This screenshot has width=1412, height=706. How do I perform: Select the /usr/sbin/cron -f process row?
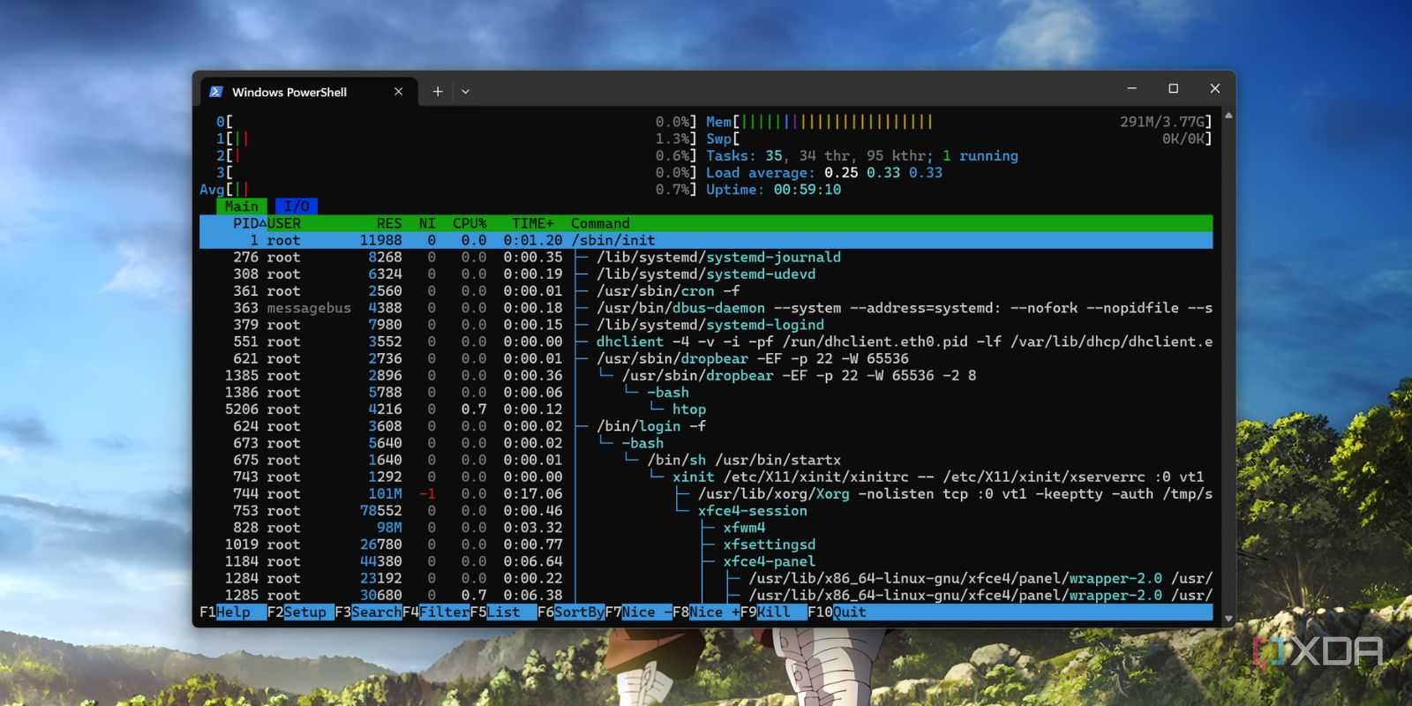706,291
